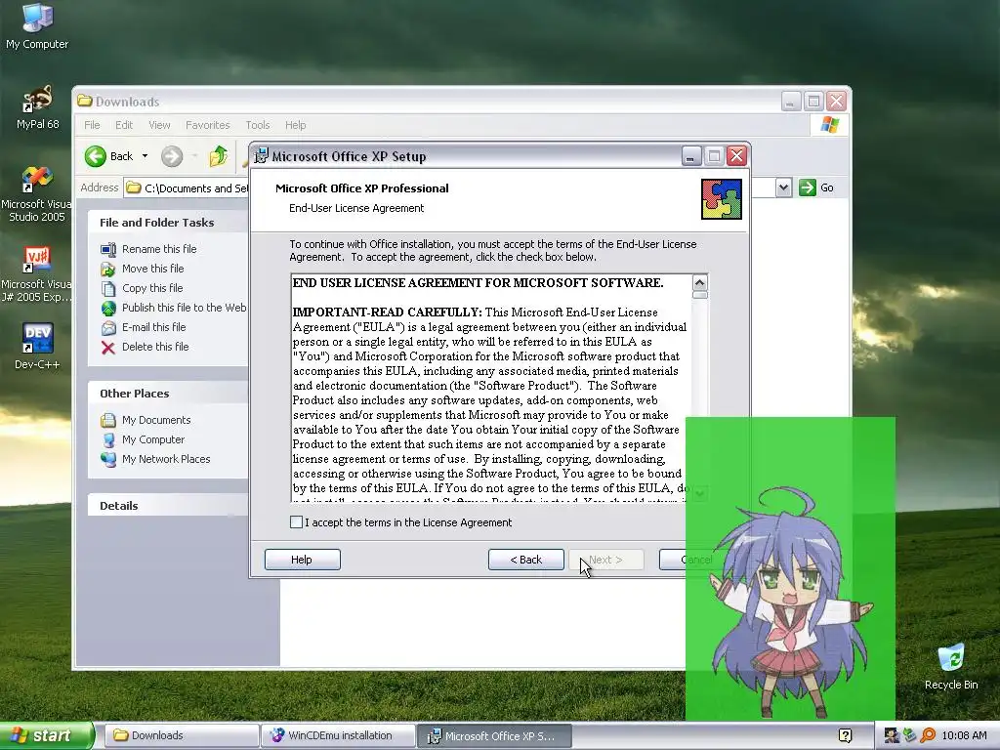The height and width of the screenshot is (750, 1000).
Task: Click the E-mail this file link
Action: pyautogui.click(x=153, y=328)
